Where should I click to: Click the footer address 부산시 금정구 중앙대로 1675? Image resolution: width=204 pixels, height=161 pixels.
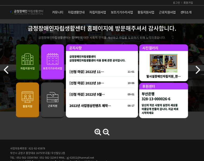tap(38, 153)
